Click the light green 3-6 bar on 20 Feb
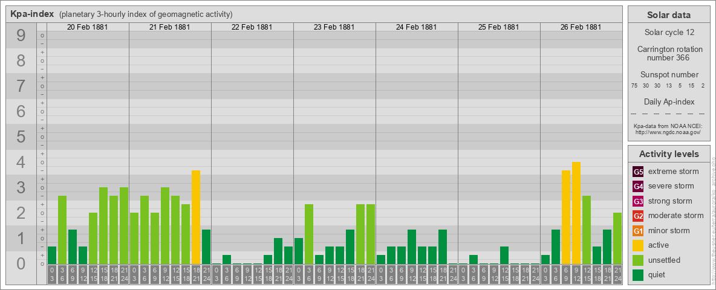 [x=62, y=230]
